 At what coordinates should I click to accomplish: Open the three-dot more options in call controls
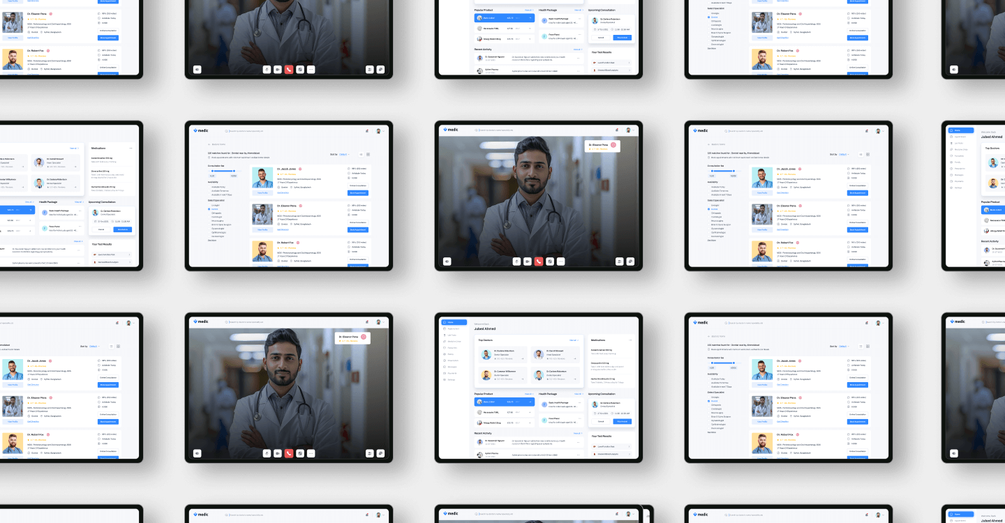(x=560, y=261)
